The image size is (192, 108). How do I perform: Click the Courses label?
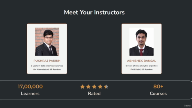158,94
